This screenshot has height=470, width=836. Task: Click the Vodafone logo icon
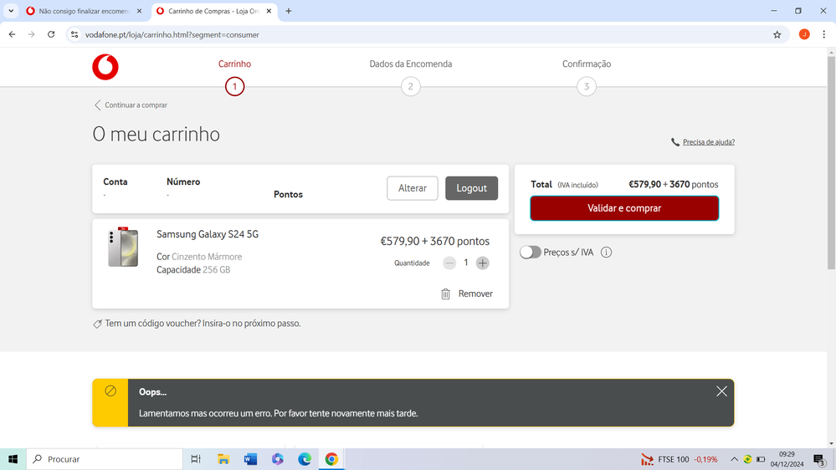(105, 68)
